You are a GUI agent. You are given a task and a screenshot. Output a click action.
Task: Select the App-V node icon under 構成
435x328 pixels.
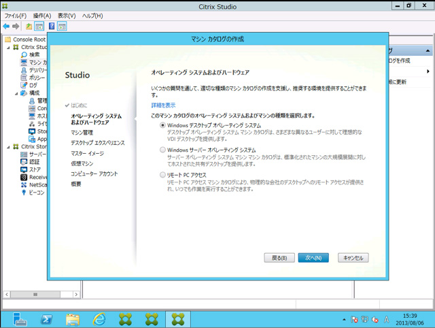(32, 139)
